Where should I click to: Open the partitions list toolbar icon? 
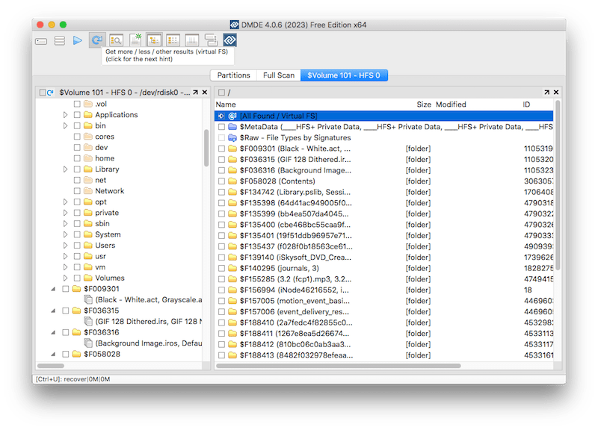pos(60,41)
